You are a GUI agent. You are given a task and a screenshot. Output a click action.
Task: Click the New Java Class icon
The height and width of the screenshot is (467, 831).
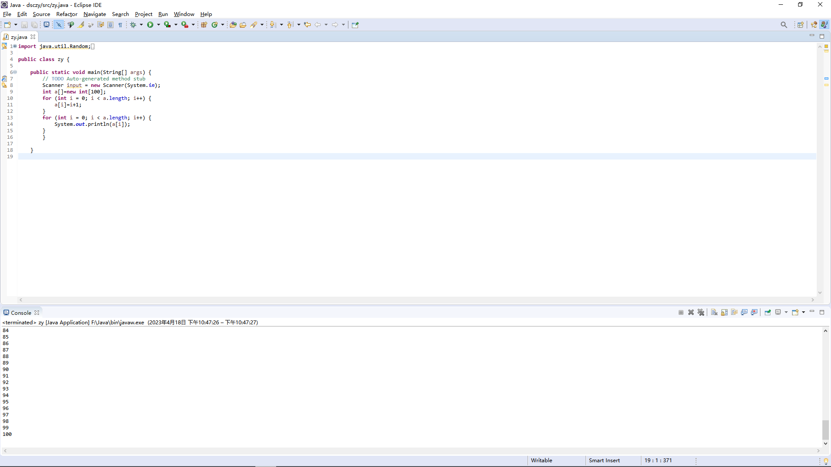coord(214,25)
